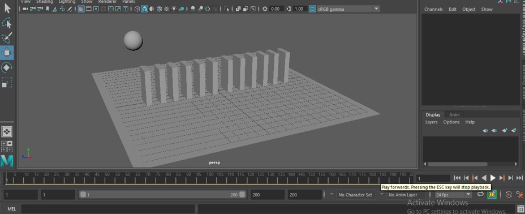Switch to the Anim layer tab
Viewport: 525px width, 214px height.
(x=454, y=115)
